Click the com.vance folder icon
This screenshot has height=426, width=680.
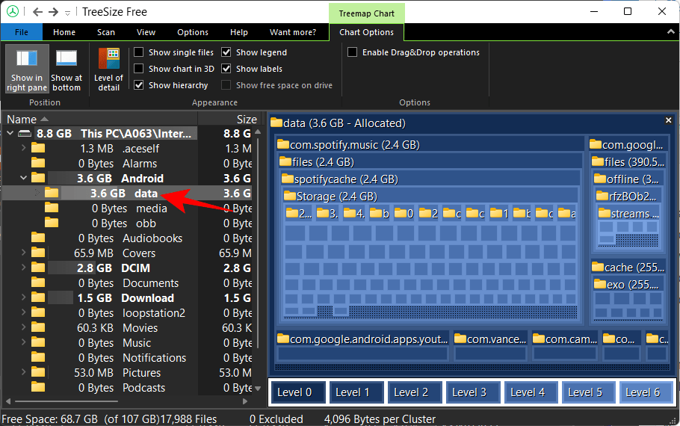(460, 339)
